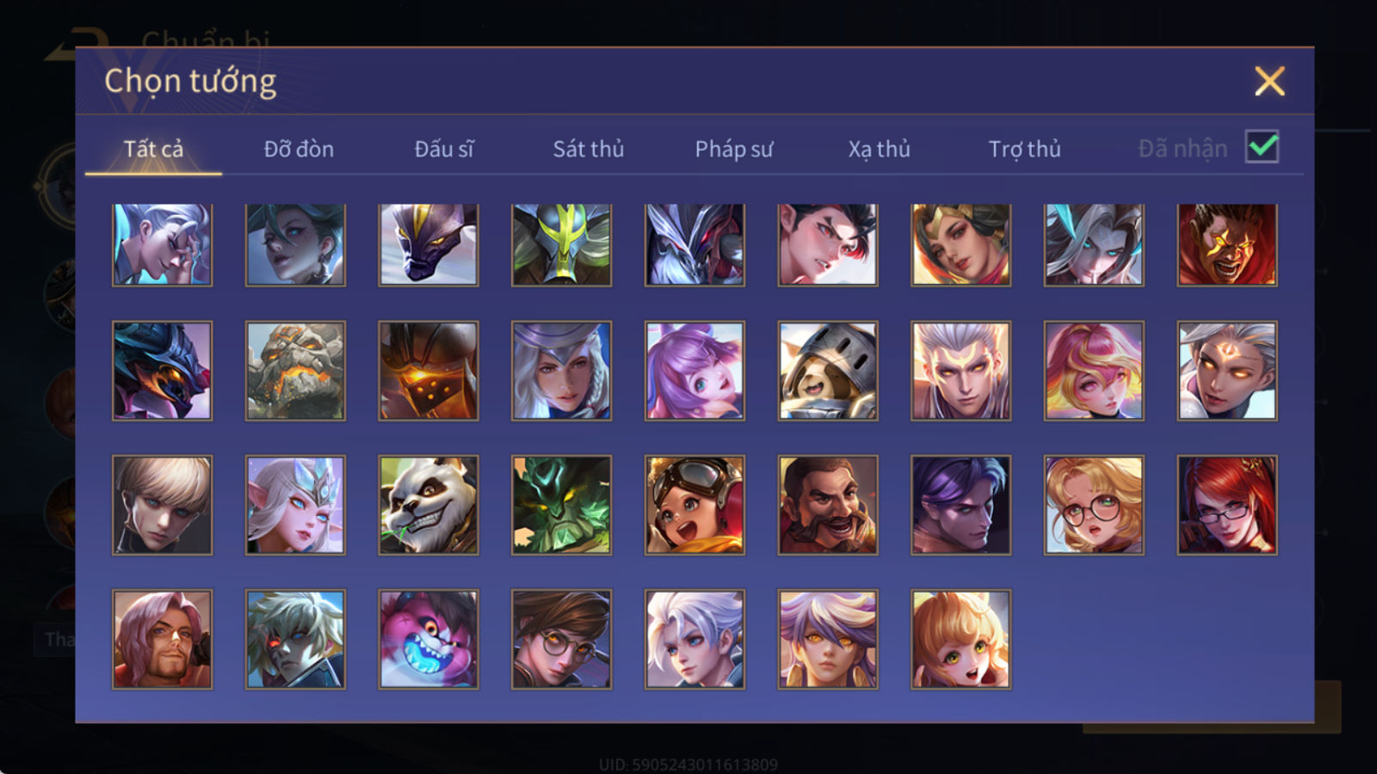Choose the red-haired woman with glasses
1377x774 pixels.
tap(1227, 505)
